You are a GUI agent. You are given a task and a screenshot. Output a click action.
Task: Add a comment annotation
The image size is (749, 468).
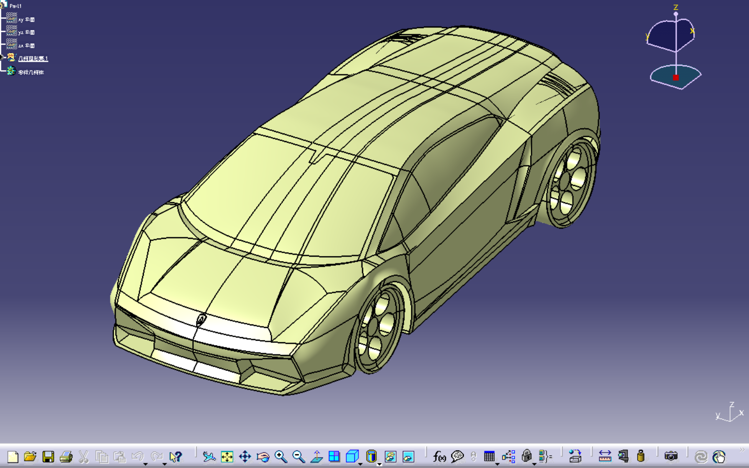457,457
